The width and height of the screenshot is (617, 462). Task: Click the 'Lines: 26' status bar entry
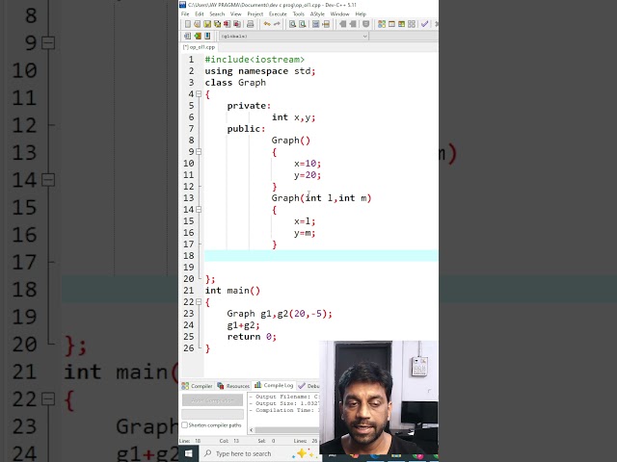point(306,441)
